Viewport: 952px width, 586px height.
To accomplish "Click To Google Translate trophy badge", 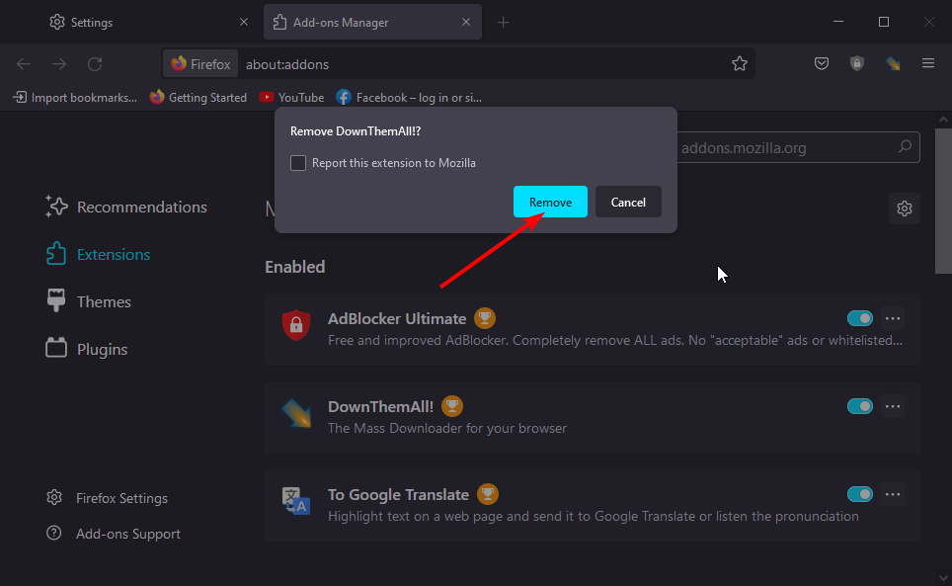I will (x=488, y=494).
